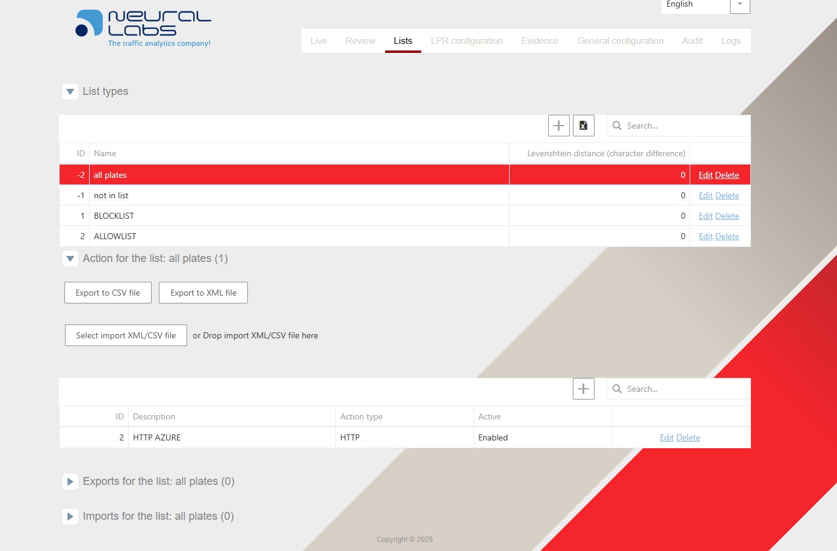
Task: Click the Neural Labs logo
Action: (x=143, y=28)
